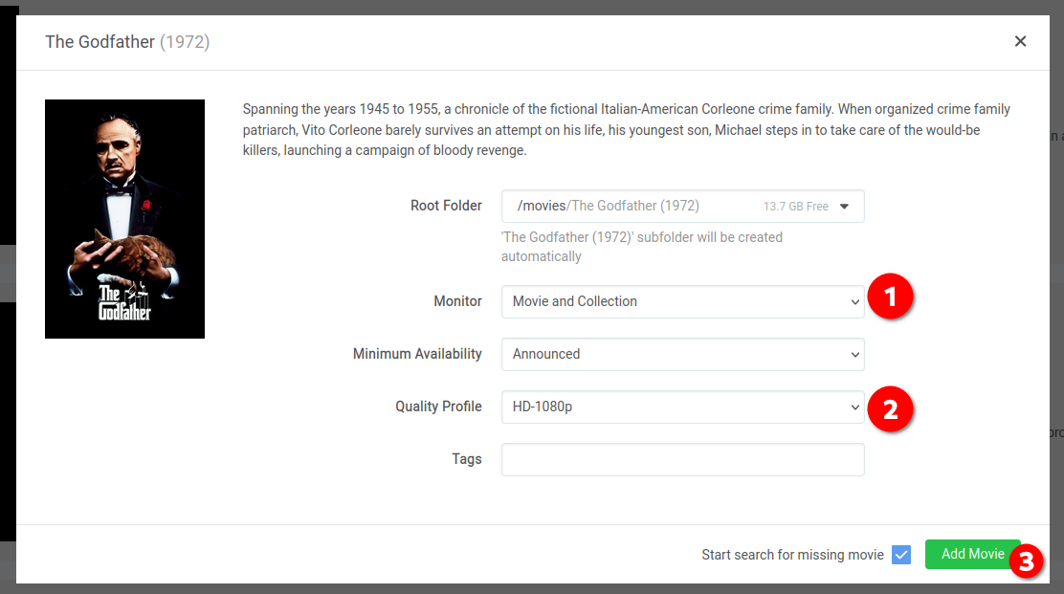
Task: Open the Minimum Availability dropdown
Action: [x=682, y=355]
